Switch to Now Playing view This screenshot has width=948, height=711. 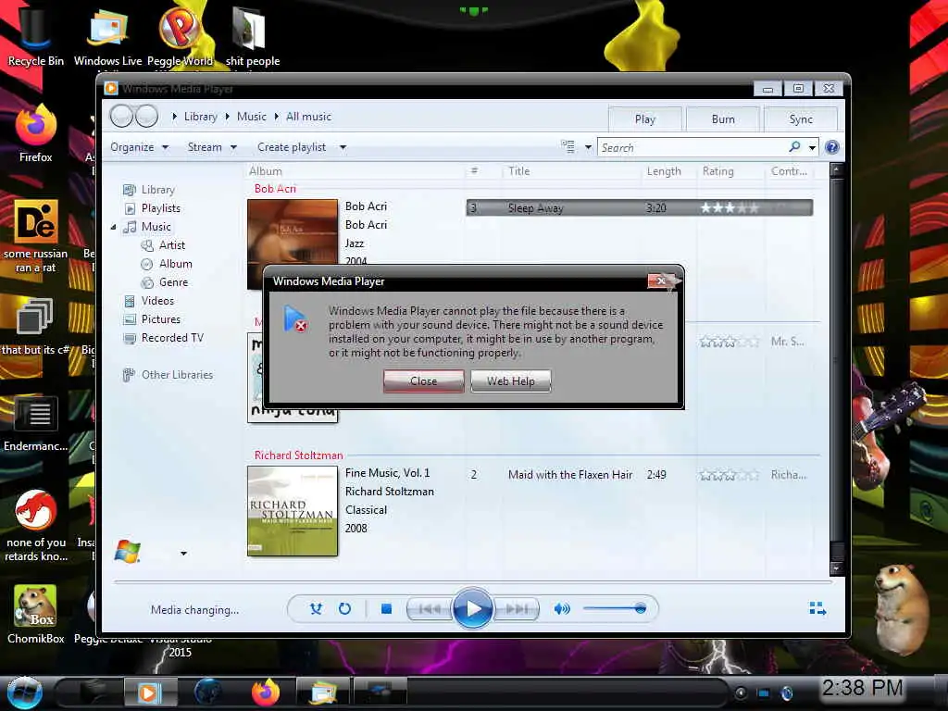pyautogui.click(x=817, y=608)
